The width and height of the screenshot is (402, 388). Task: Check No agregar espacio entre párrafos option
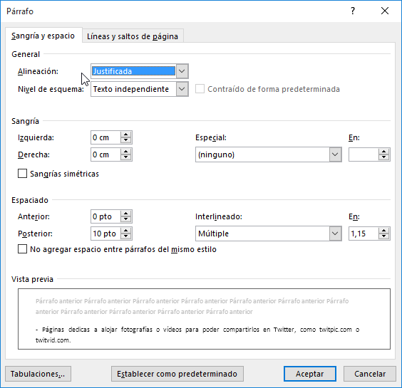pos(22,249)
